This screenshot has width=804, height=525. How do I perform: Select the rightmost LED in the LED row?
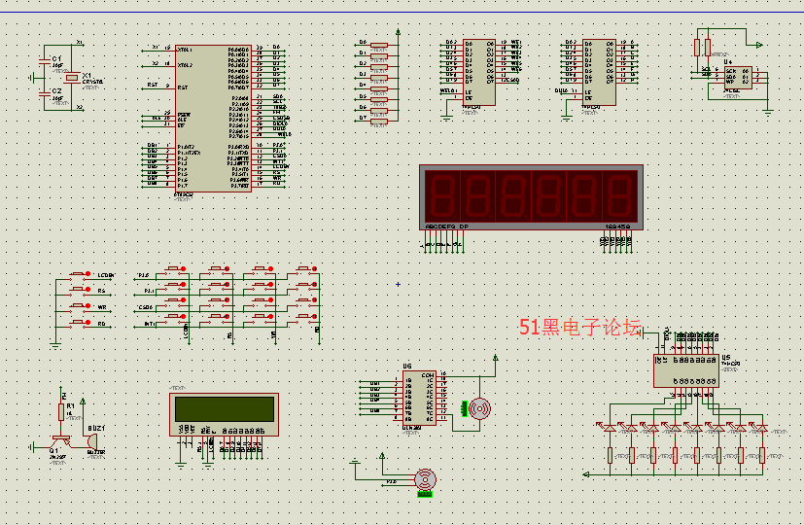click(762, 428)
